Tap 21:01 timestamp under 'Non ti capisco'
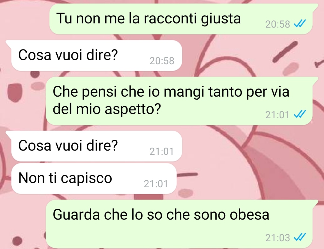Image resolution: width=324 pixels, height=249 pixels. pyautogui.click(x=156, y=184)
